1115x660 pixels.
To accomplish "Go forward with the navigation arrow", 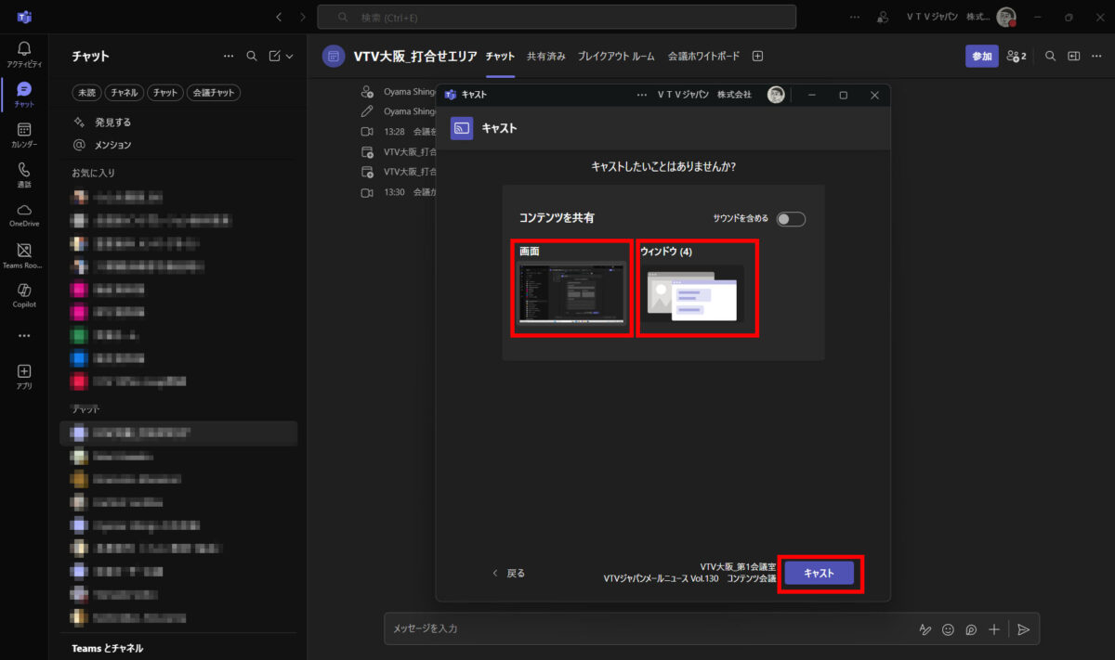I will (303, 17).
